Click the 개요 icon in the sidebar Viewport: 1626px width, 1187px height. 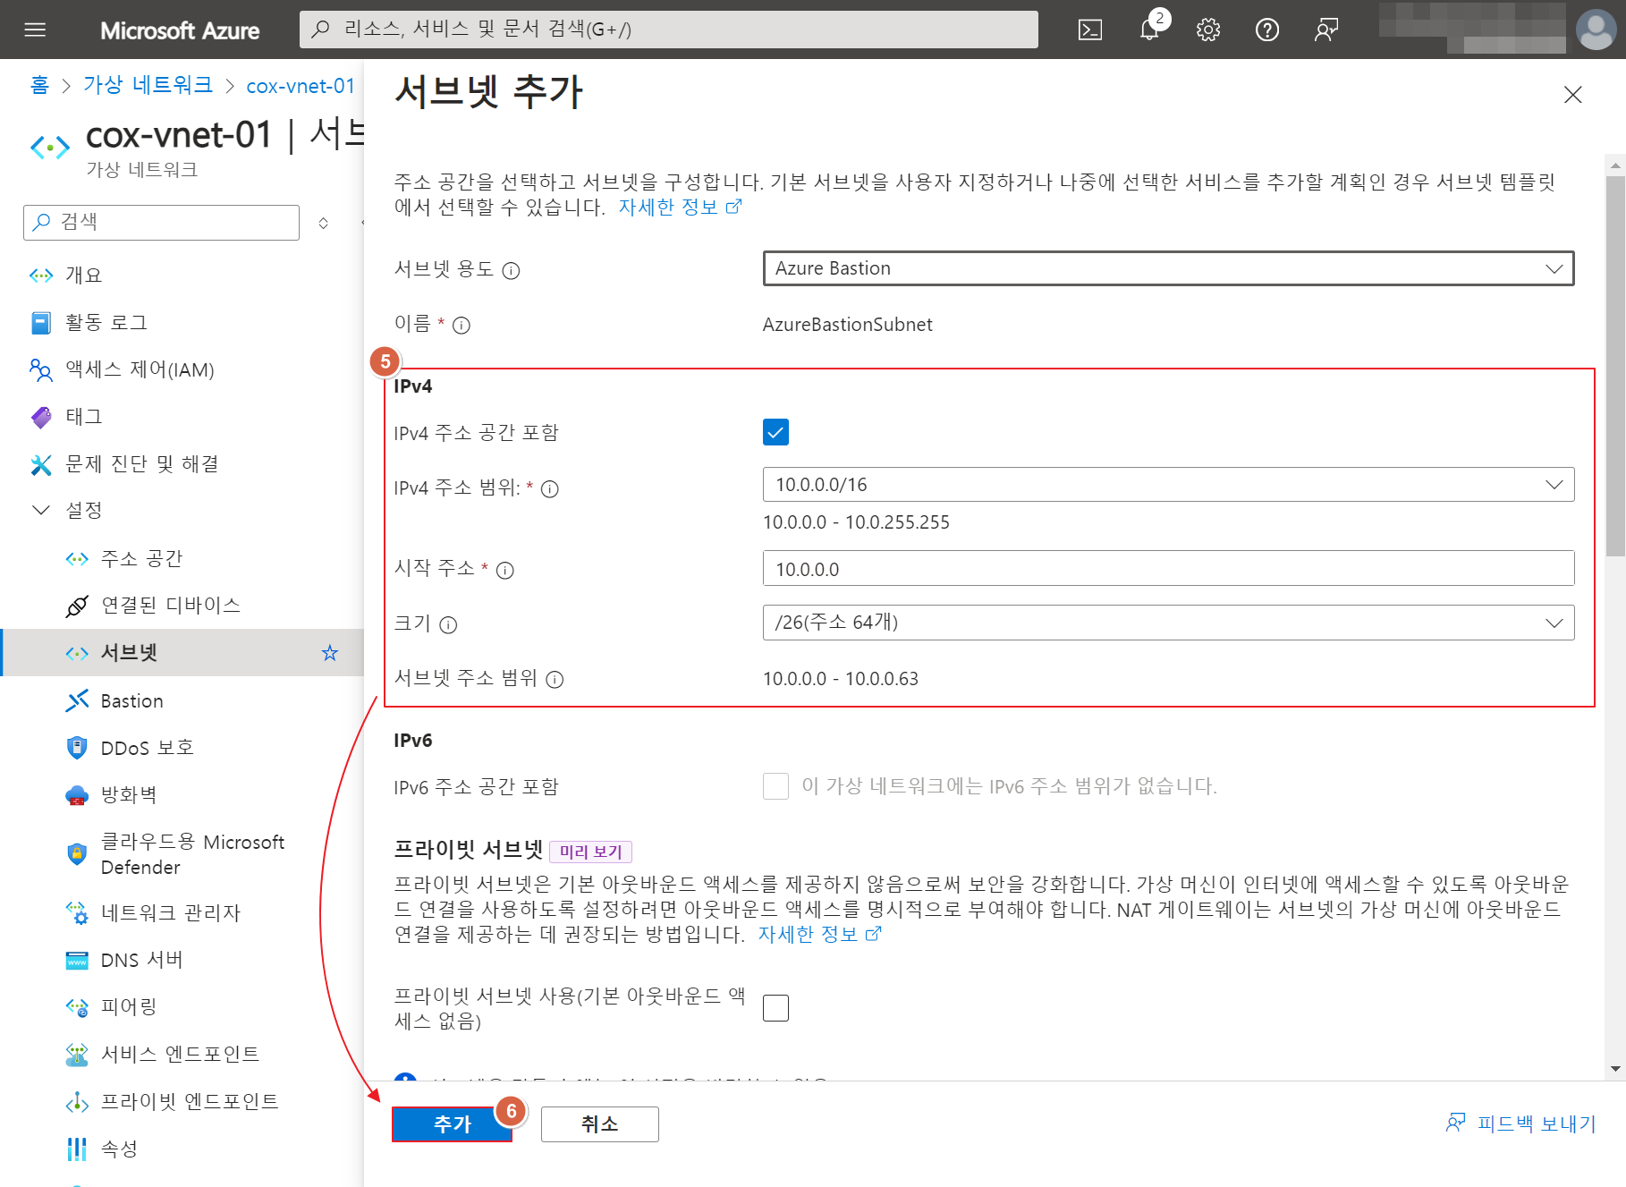click(x=41, y=276)
